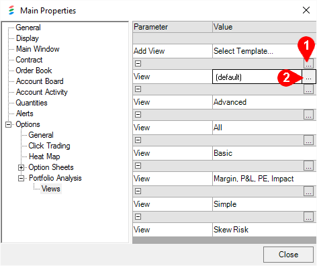317x266 pixels.
Task: Open ellipsis button above the Basic view
Action: [x=308, y=140]
